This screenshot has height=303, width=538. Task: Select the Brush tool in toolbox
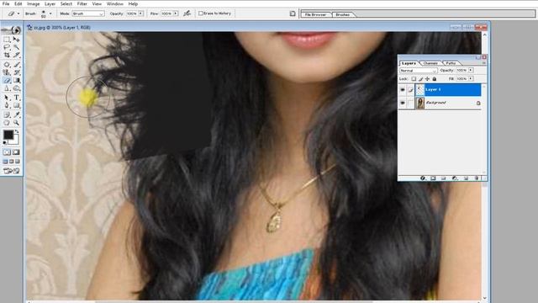tap(17, 64)
